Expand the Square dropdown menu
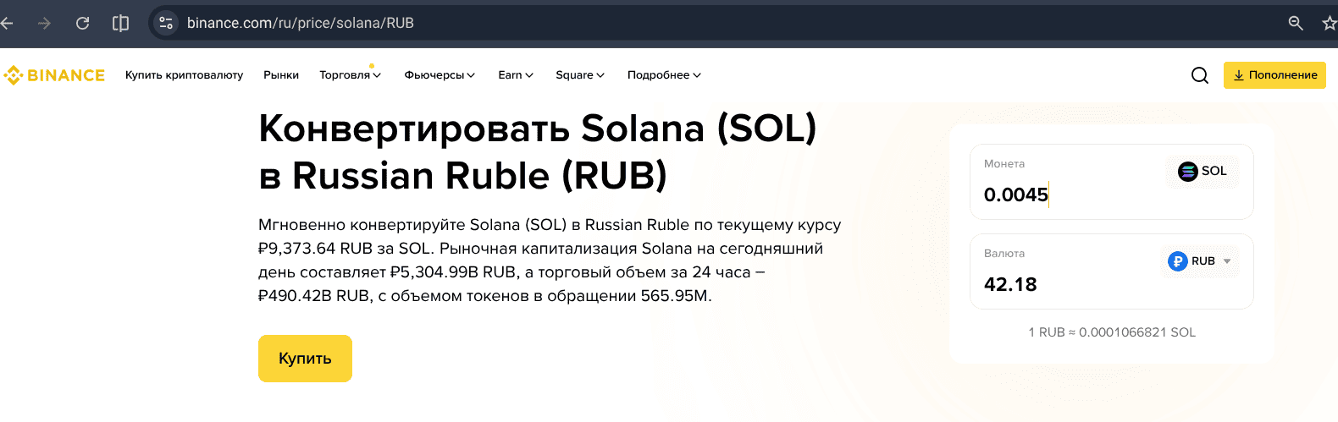This screenshot has height=422, width=1338. pos(580,75)
